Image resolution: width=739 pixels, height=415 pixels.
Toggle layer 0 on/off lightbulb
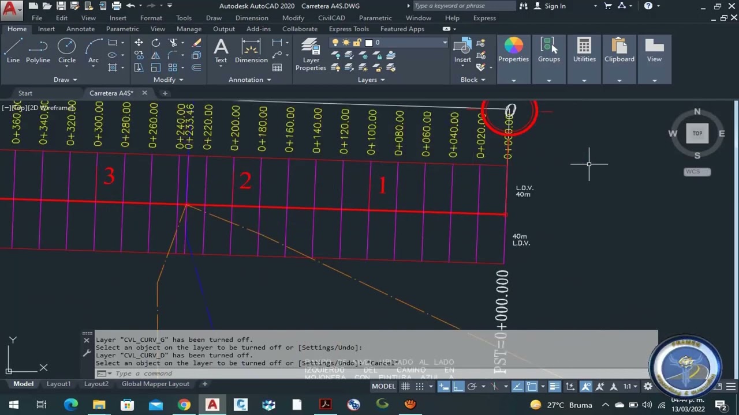point(335,43)
